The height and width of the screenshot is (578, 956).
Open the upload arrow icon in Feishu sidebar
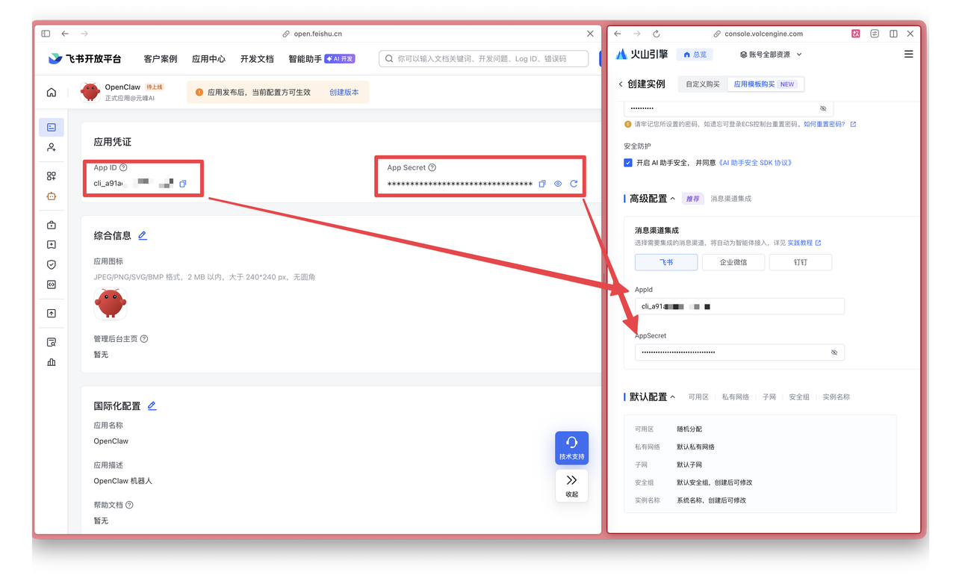click(52, 314)
